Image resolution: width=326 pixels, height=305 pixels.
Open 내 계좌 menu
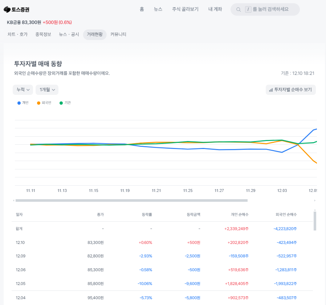(x=215, y=9)
